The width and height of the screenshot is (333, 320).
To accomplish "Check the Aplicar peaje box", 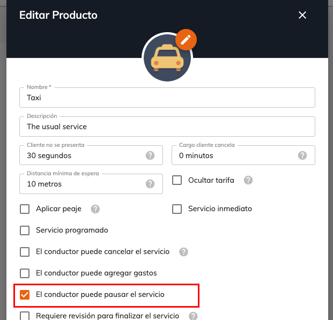I will 25,209.
